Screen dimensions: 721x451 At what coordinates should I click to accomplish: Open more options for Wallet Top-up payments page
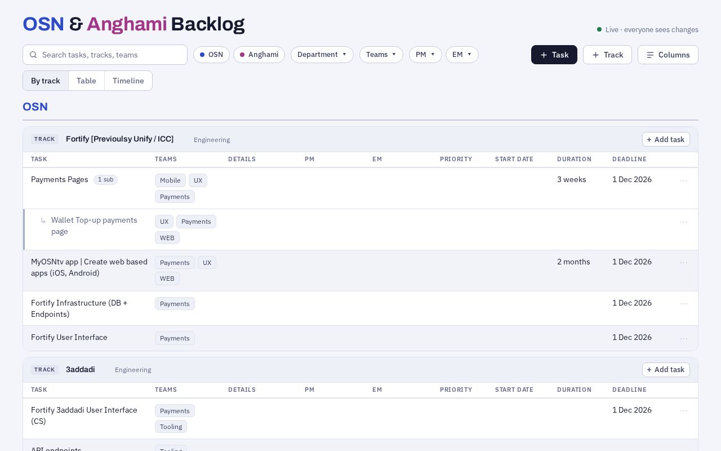[x=683, y=222]
